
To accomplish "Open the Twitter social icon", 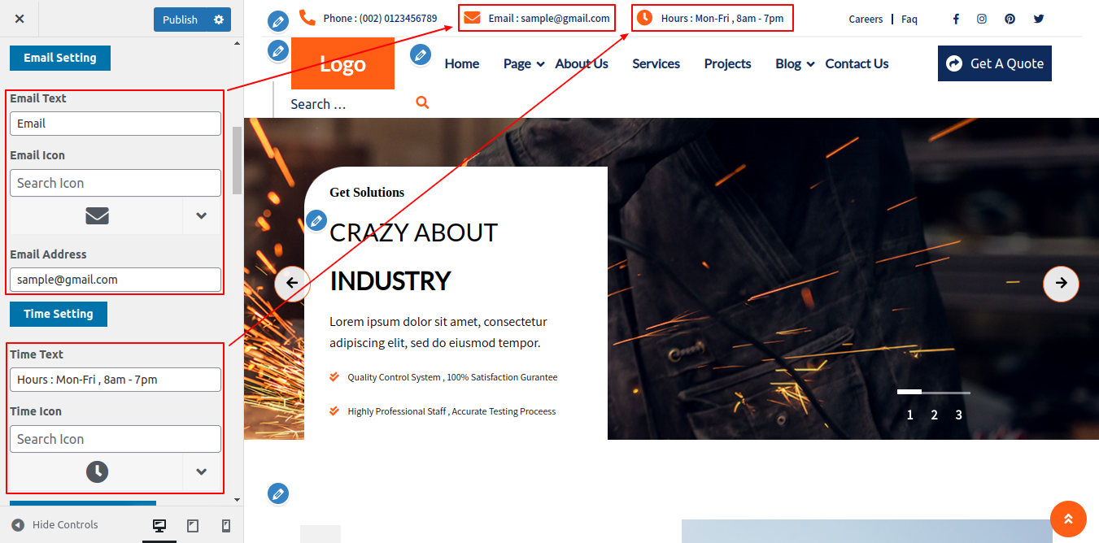I will coord(1038,19).
